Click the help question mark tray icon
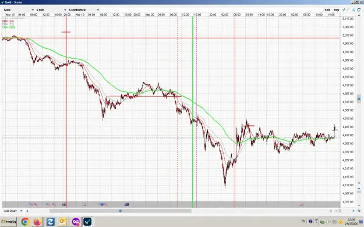Image resolution: width=364 pixels, height=227 pixels. tap(310, 221)
